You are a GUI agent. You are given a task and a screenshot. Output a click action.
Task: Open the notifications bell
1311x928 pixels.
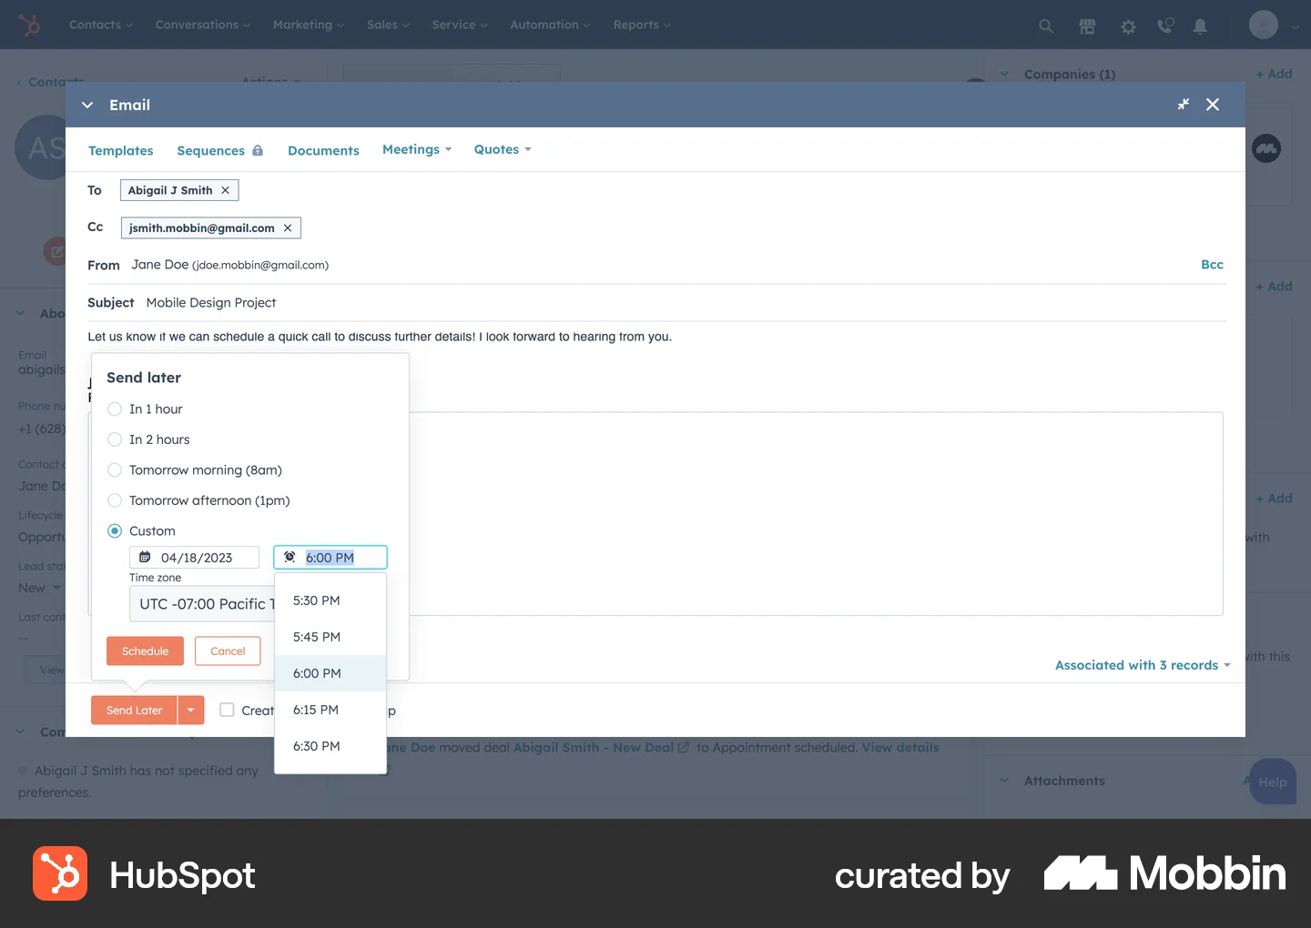point(1201,25)
